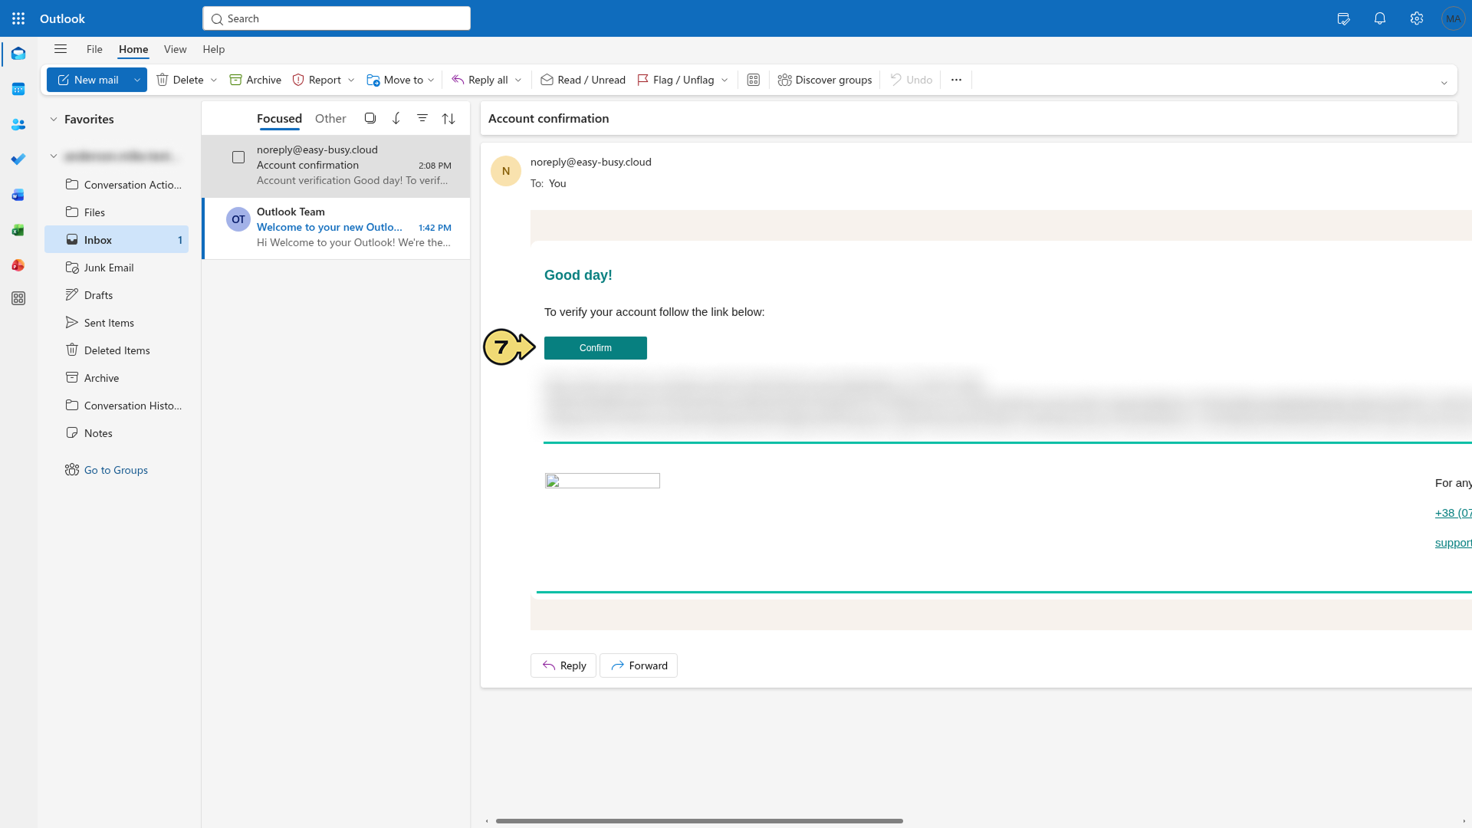Toggle the hamburger navigation pane button
The width and height of the screenshot is (1472, 828).
pyautogui.click(x=61, y=49)
